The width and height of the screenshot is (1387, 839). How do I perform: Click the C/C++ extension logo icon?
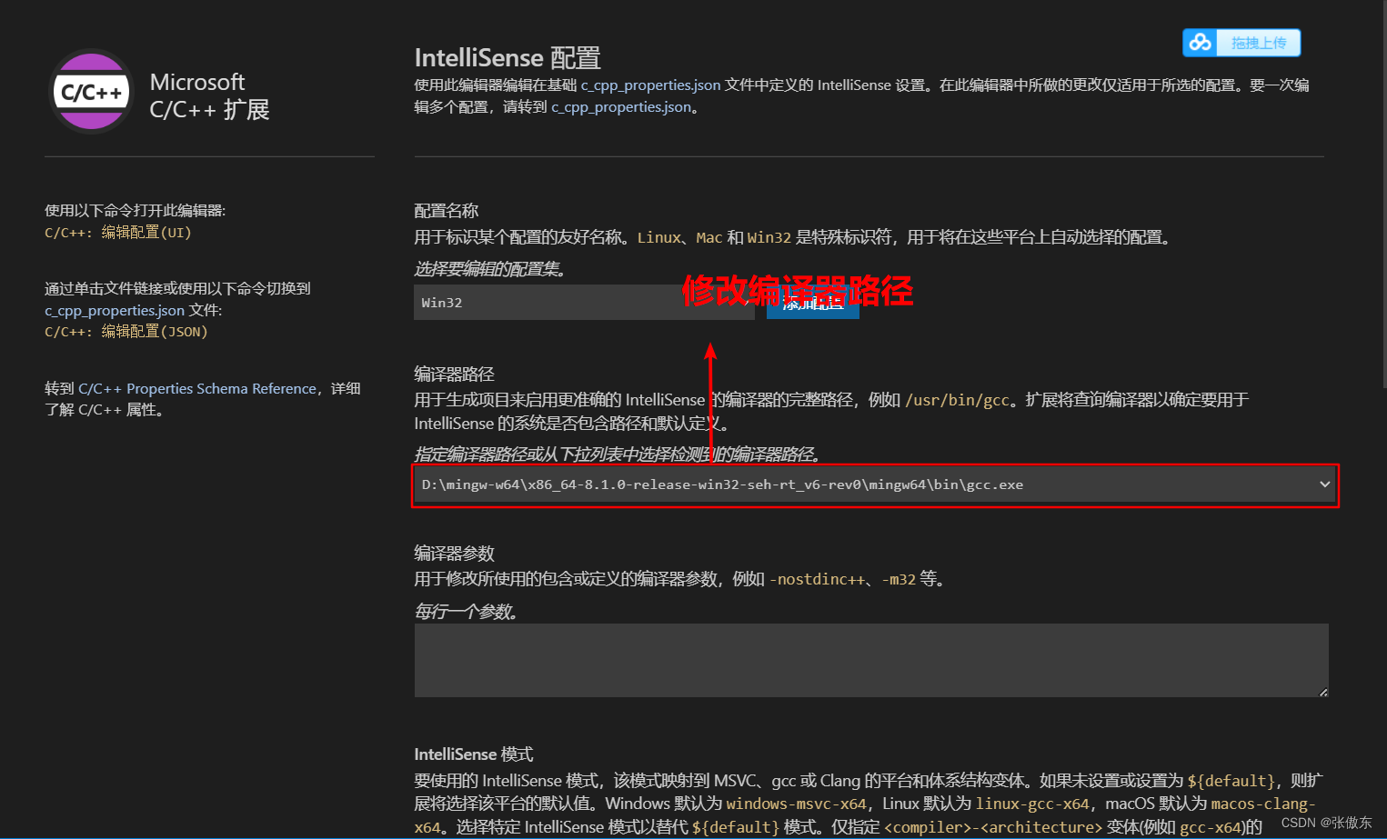tap(90, 91)
